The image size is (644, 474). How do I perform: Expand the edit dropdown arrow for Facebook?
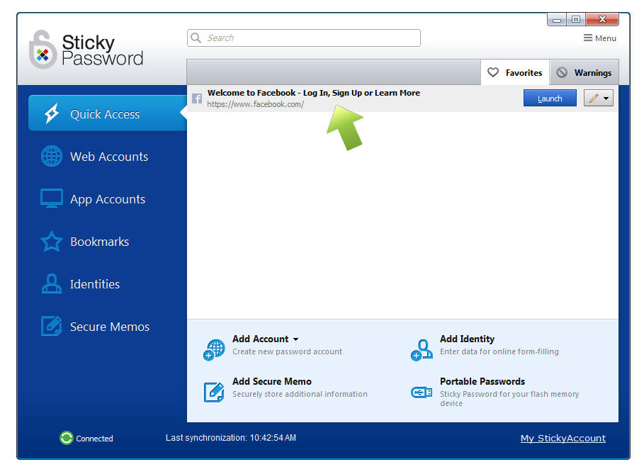pos(606,98)
